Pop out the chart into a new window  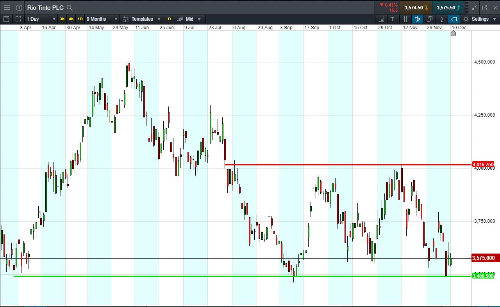pos(485,7)
